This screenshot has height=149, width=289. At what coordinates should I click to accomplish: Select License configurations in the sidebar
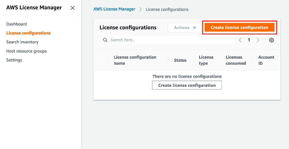click(28, 33)
